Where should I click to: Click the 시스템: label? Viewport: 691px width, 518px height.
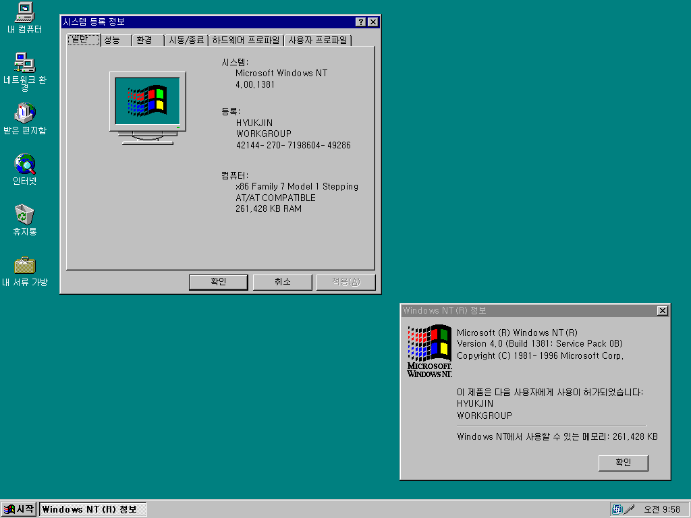[235, 63]
